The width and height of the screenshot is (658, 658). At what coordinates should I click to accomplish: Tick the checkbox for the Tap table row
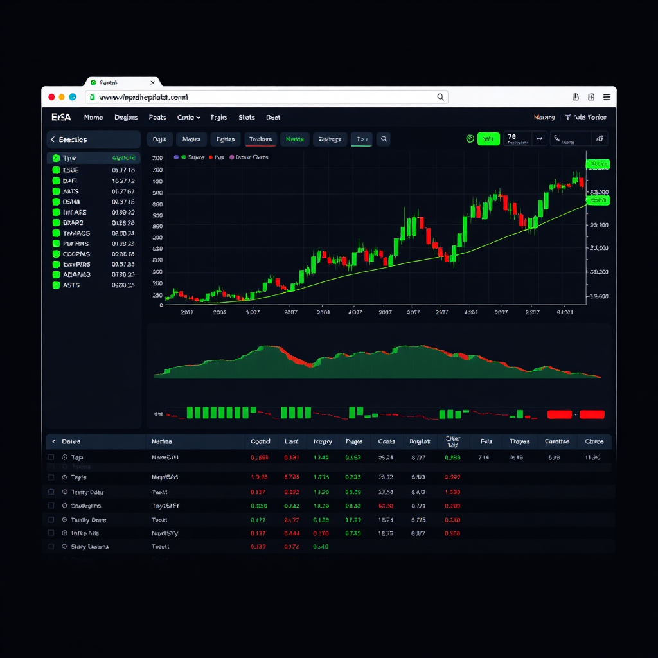point(51,458)
